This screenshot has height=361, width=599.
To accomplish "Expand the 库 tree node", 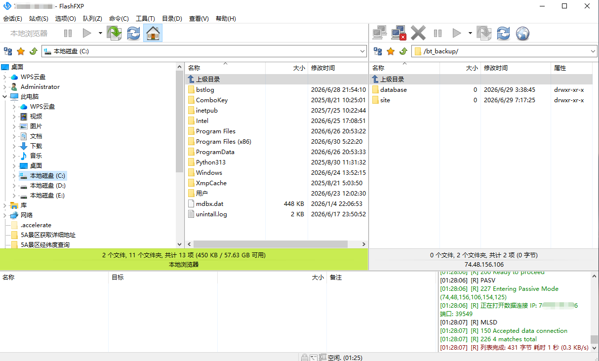I will coord(5,205).
